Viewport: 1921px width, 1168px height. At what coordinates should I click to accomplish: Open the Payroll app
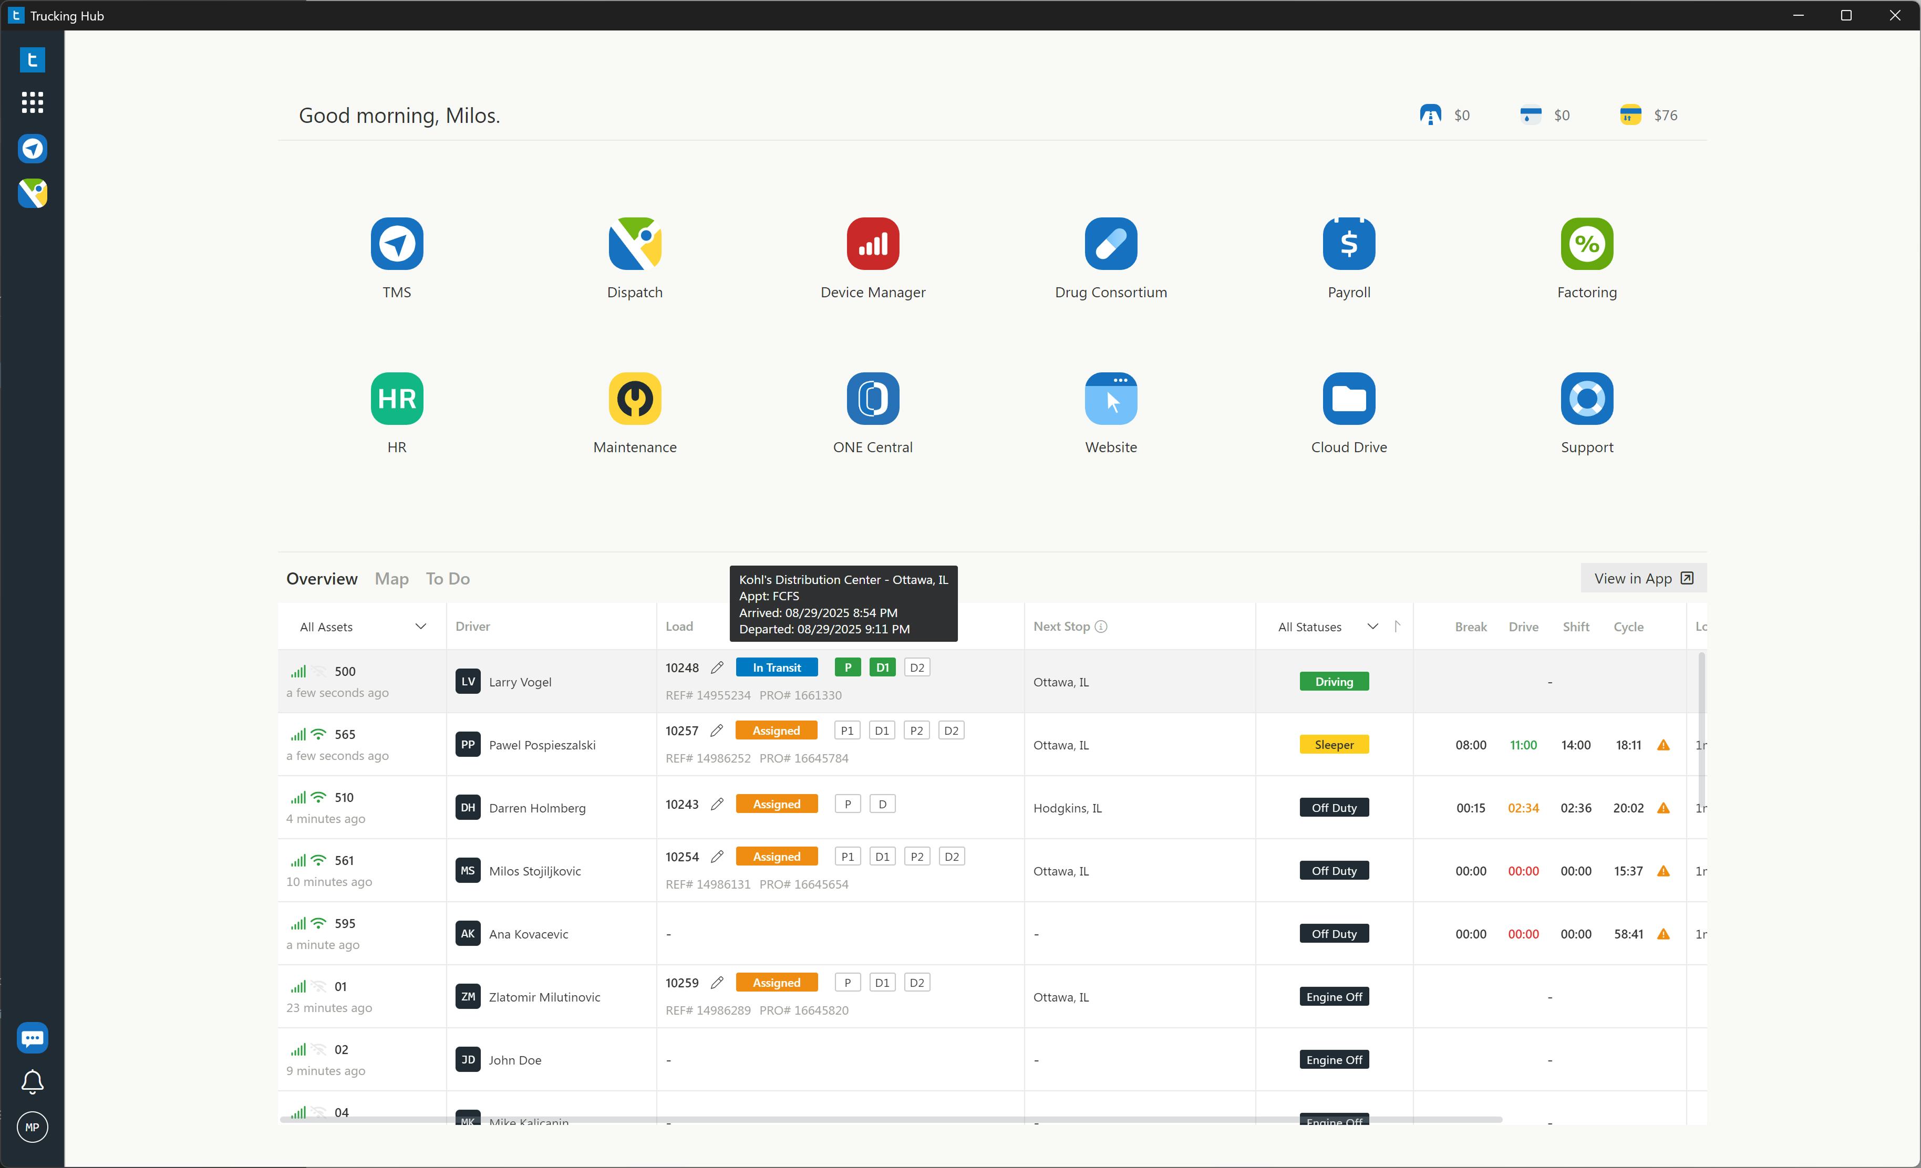(1348, 244)
